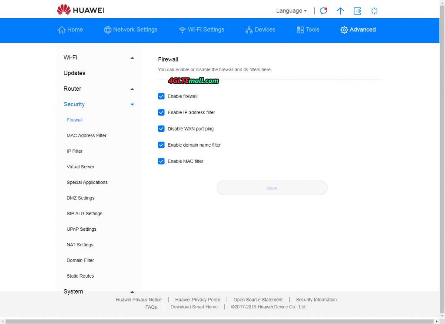Image resolution: width=445 pixels, height=324 pixels.
Task: Open Devices using its devices icon
Action: coord(249,30)
